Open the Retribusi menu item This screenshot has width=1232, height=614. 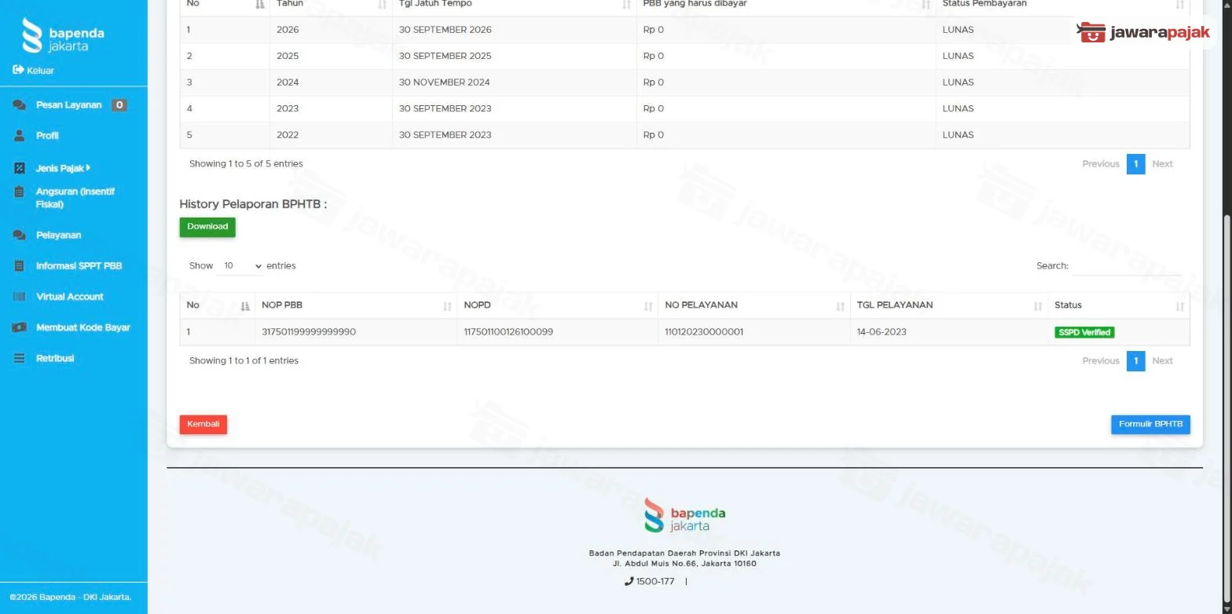55,358
